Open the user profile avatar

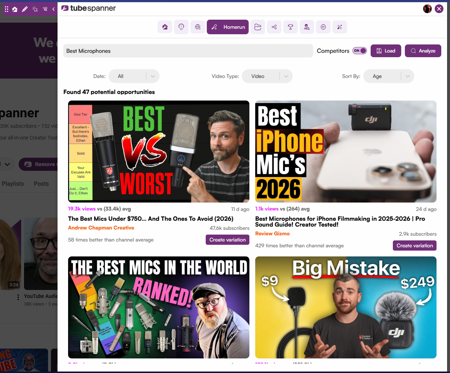(427, 9)
